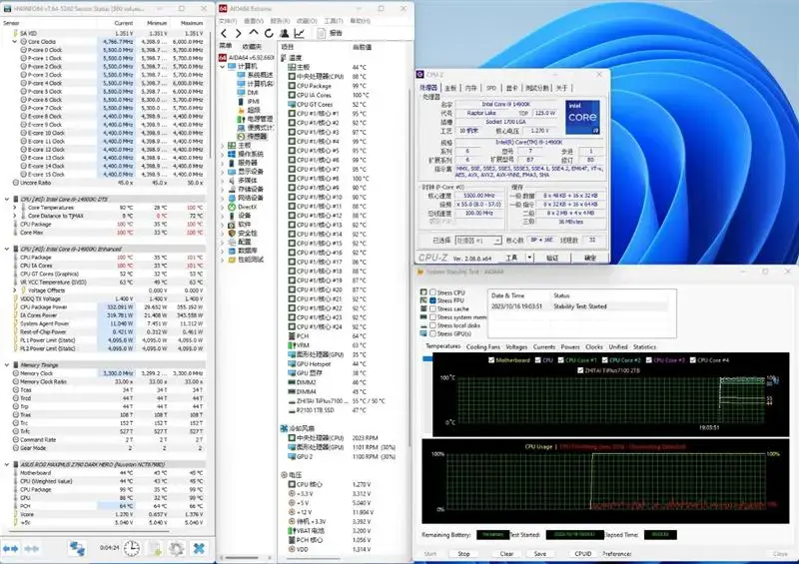Click the AIDA64 back navigation arrow

click(223, 33)
